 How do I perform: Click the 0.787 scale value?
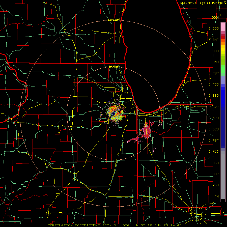tap(214, 73)
